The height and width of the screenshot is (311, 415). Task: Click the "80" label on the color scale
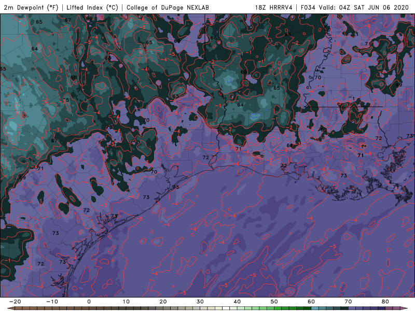pyautogui.click(x=385, y=302)
